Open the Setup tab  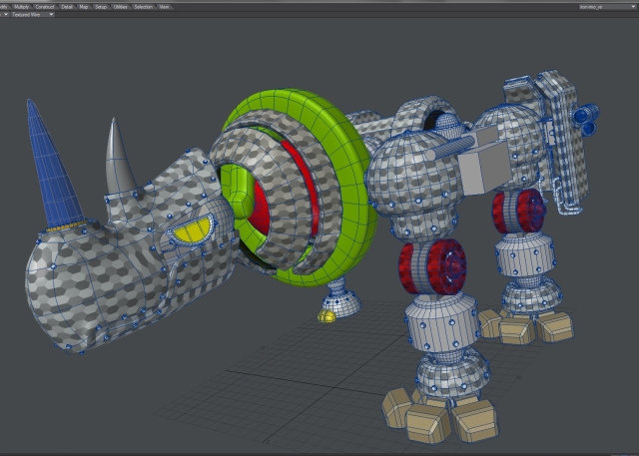pos(99,6)
